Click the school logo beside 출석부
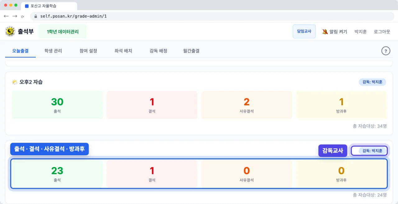Image resolution: width=398 pixels, height=204 pixels. point(10,31)
